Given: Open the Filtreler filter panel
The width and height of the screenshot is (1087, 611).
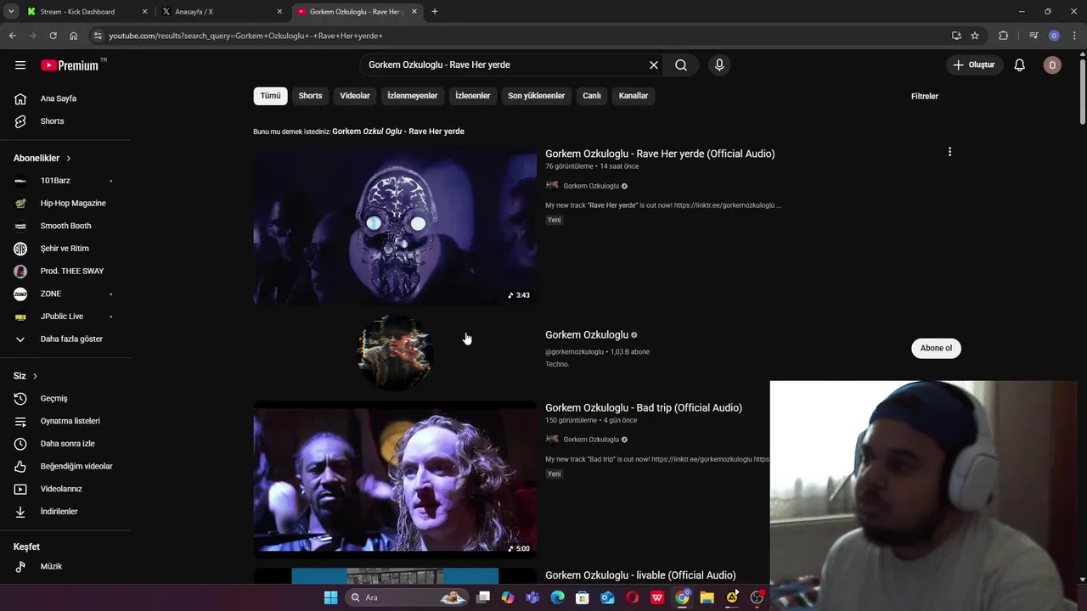Looking at the screenshot, I should tap(925, 96).
